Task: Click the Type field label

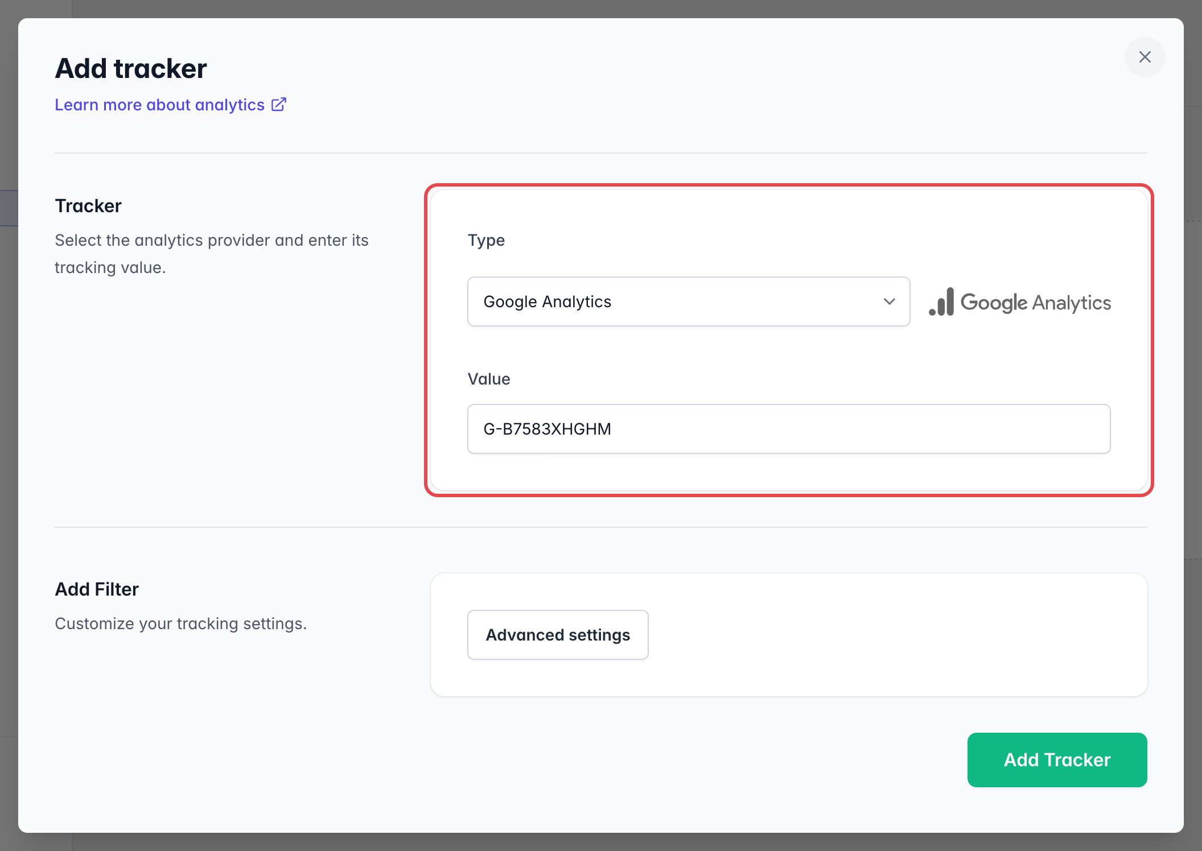Action: 486,240
